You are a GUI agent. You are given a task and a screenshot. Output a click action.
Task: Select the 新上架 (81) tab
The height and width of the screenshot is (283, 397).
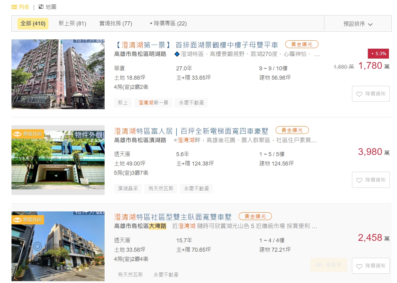(x=72, y=24)
